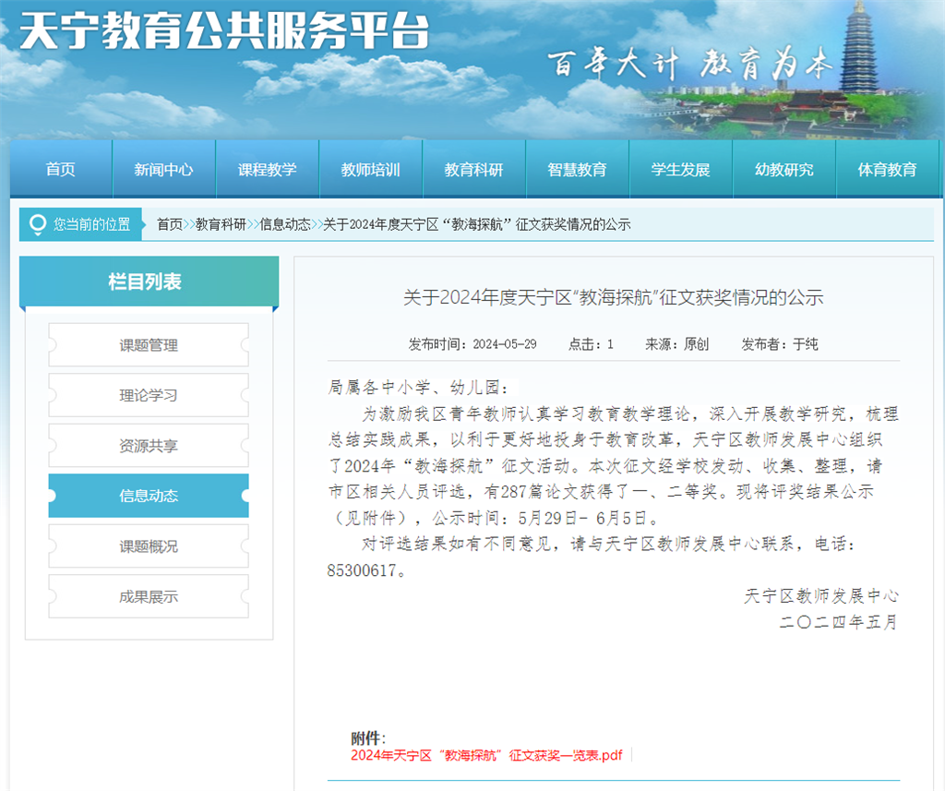Screen dimensions: 945x791
Task: Go to 课程教学 in the navigation bar
Action: pyautogui.click(x=267, y=170)
